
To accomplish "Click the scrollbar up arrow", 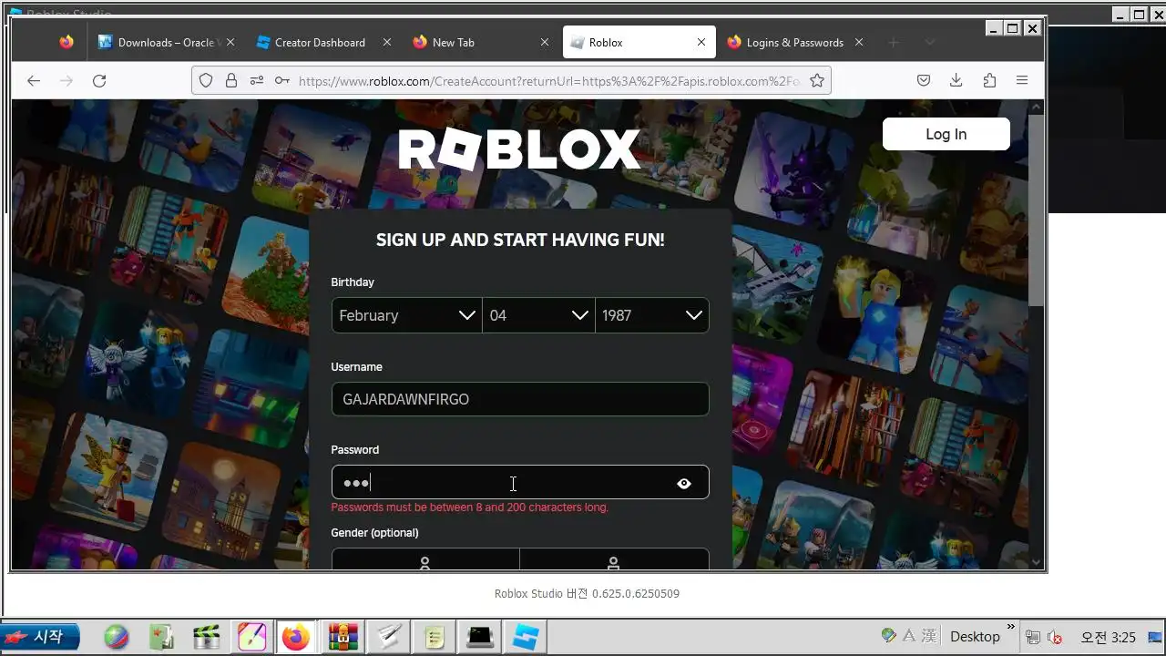I will click(x=1036, y=107).
